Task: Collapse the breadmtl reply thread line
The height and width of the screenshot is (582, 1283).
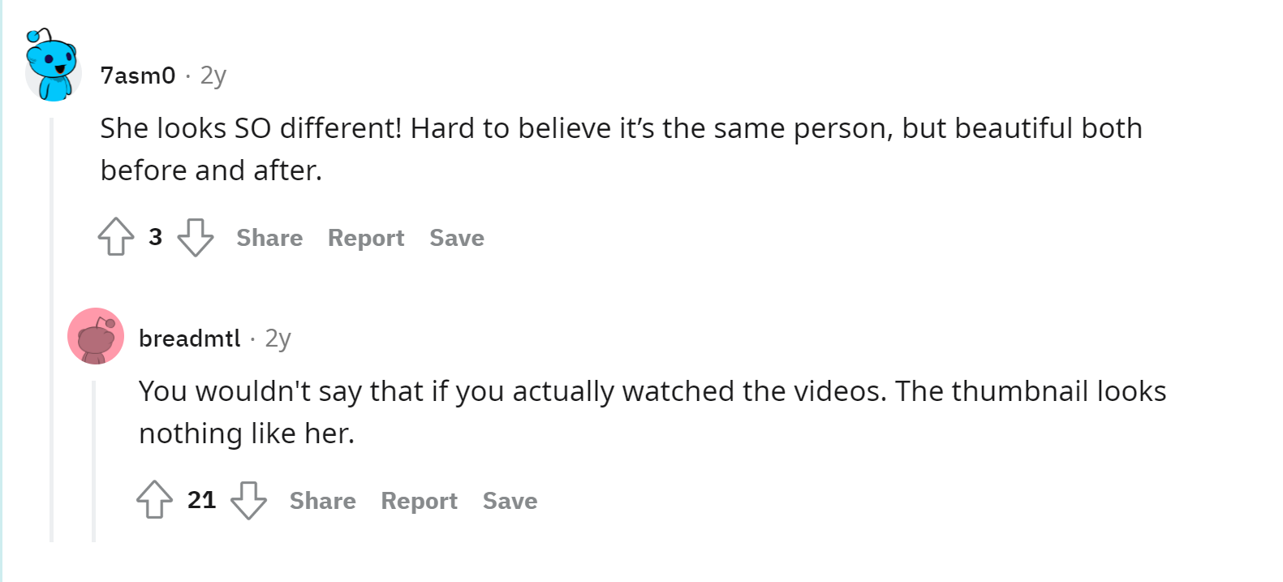Action: (94, 461)
